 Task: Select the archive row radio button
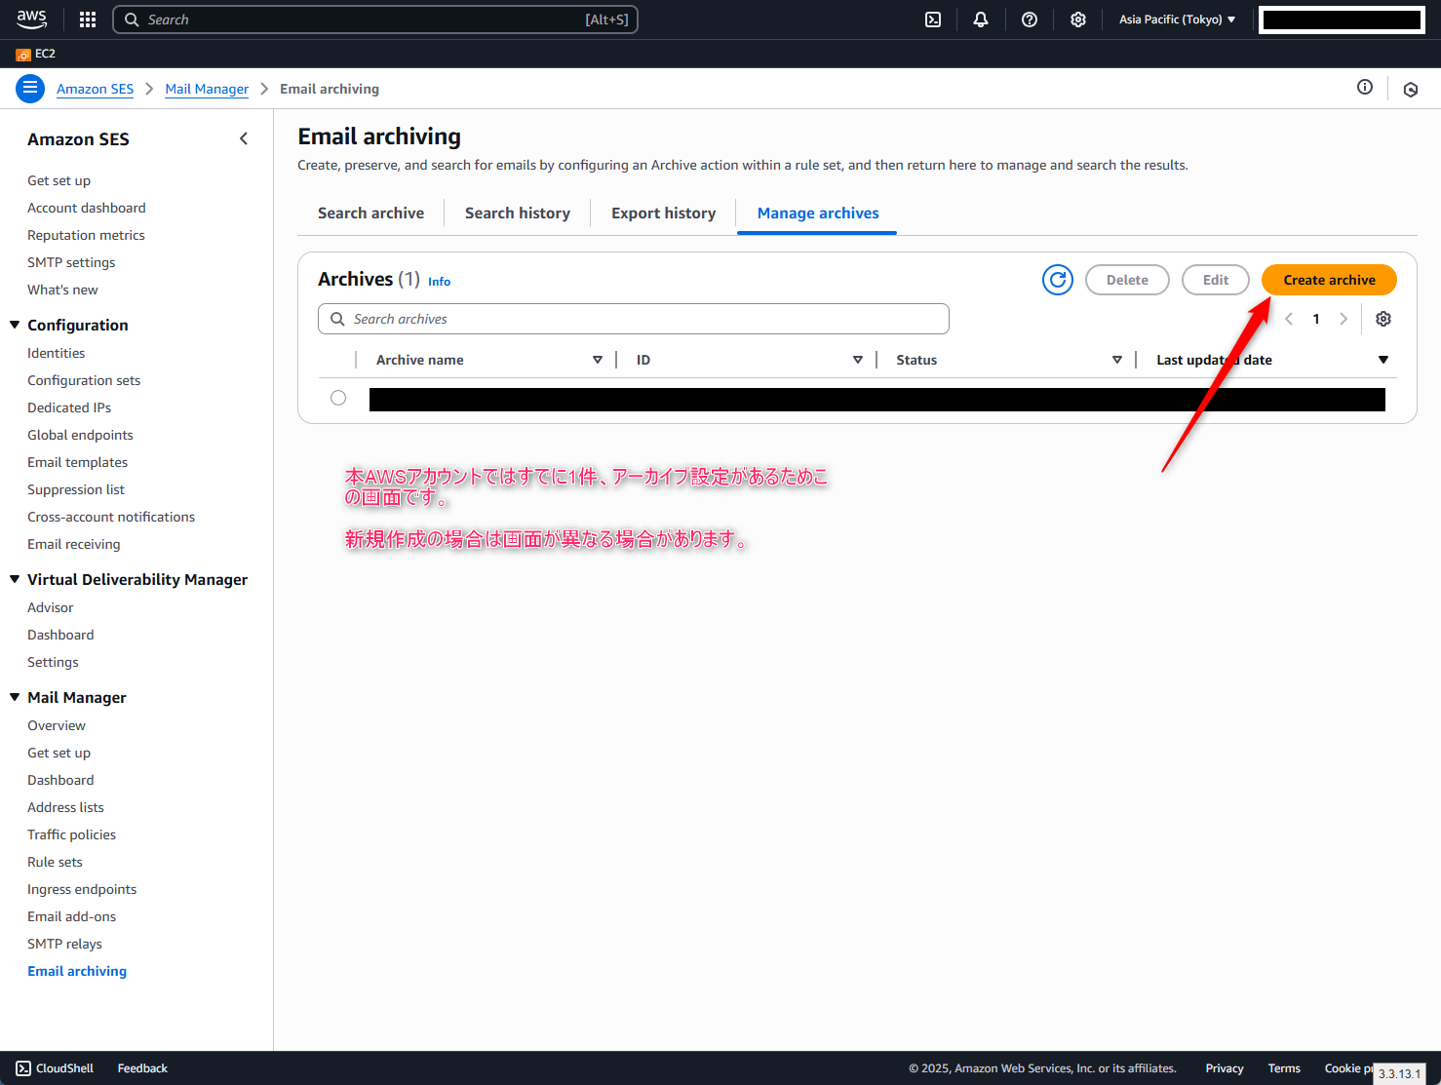point(338,398)
